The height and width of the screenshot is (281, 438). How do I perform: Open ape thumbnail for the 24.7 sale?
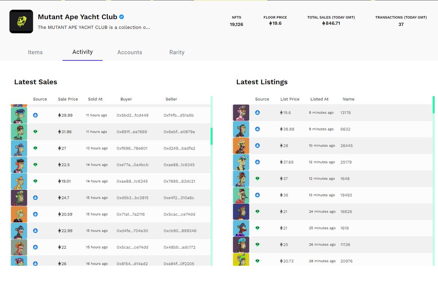[19, 198]
